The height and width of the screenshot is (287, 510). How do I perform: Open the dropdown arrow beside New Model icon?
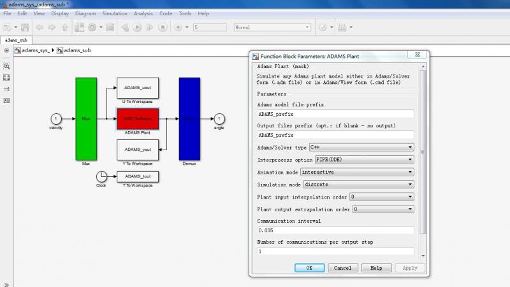pyautogui.click(x=15, y=27)
